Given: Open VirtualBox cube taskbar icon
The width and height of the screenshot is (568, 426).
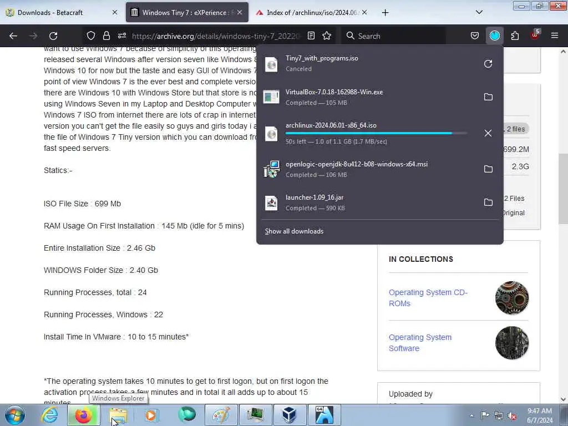Looking at the screenshot, I should 288,415.
